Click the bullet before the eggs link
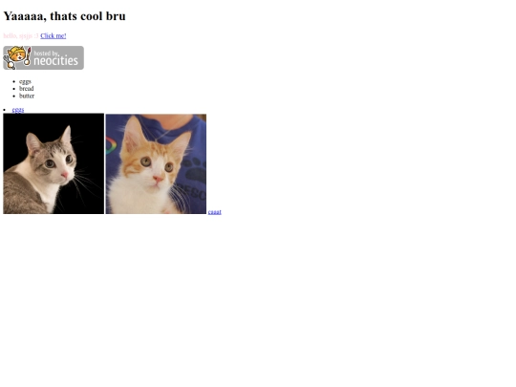Viewport: 516px width, 387px height. [x=4, y=110]
